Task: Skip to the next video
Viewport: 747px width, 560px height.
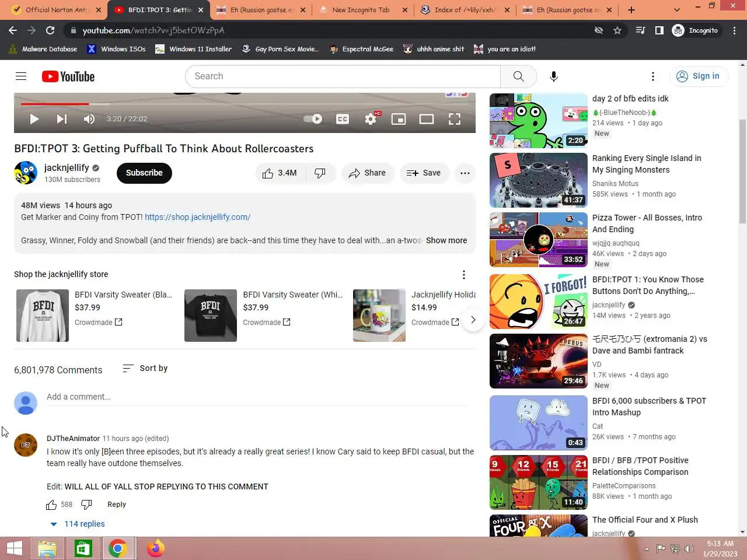Action: pos(62,119)
